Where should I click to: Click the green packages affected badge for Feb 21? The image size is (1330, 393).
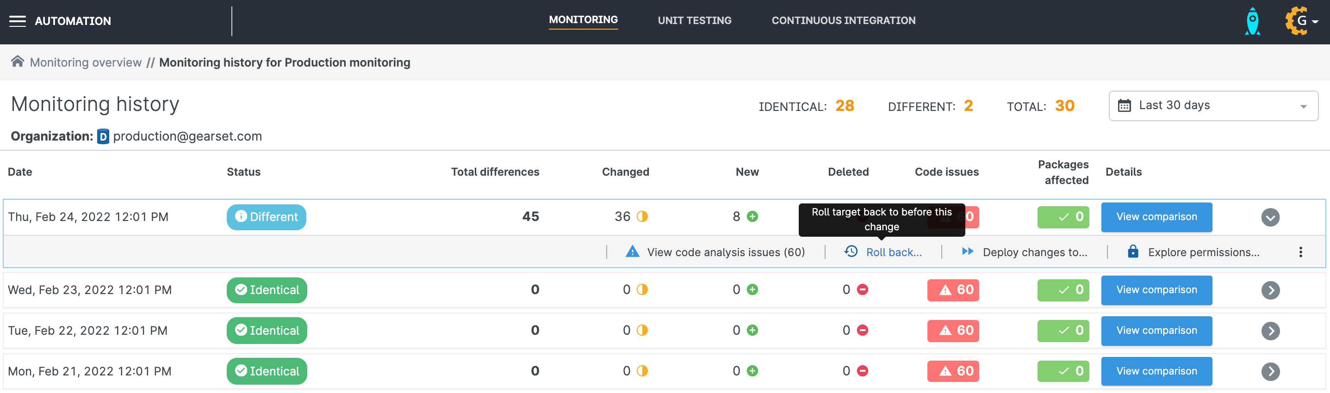(x=1063, y=371)
